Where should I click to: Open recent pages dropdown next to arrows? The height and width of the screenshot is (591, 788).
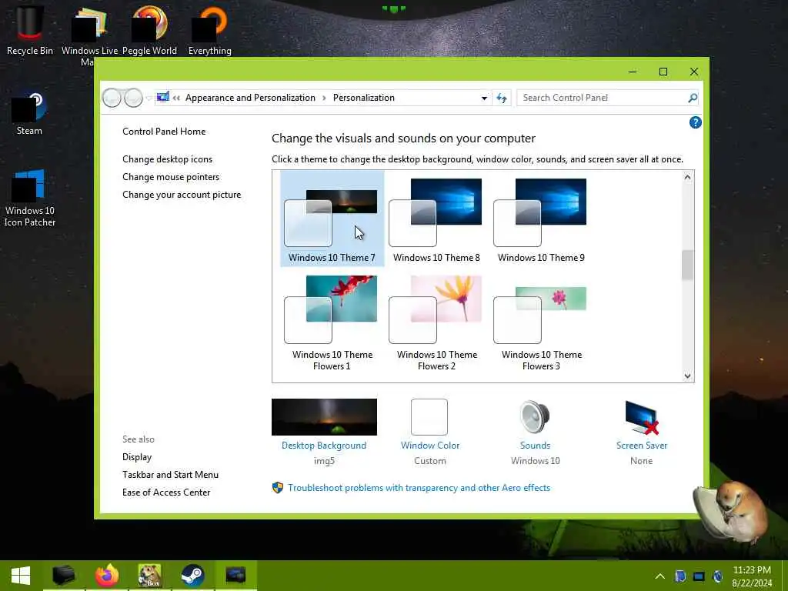click(149, 98)
